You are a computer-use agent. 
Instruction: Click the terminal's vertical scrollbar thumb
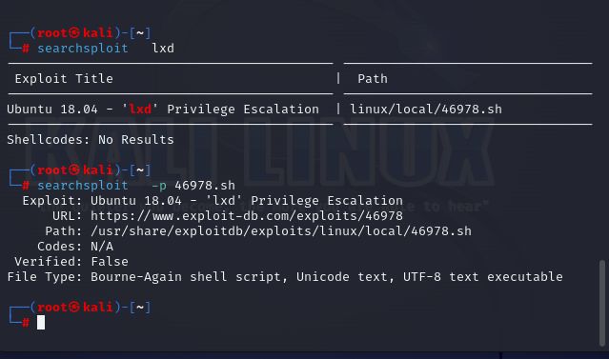tap(602, 303)
